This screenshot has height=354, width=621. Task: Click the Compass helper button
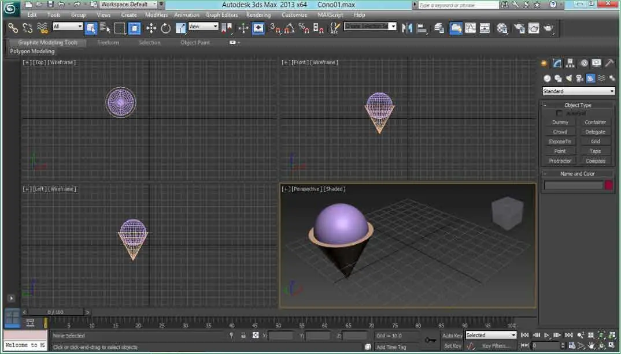pyautogui.click(x=595, y=161)
